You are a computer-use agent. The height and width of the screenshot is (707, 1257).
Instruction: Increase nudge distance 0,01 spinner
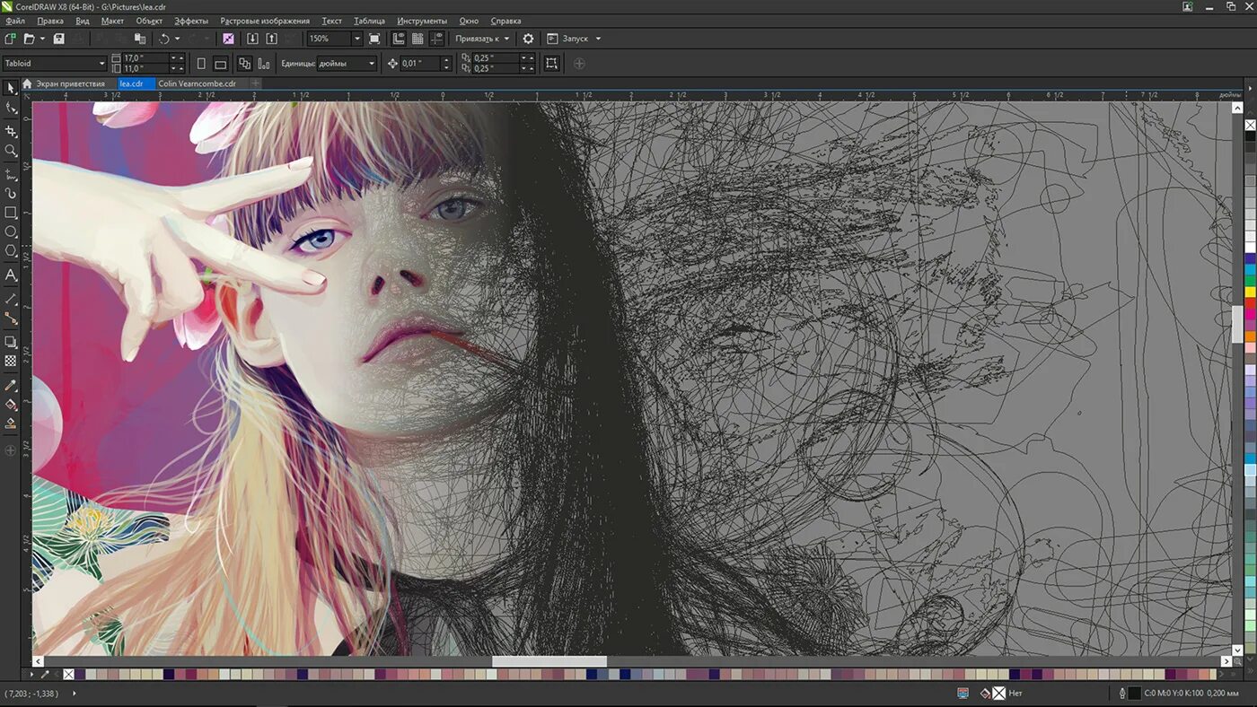pyautogui.click(x=446, y=60)
